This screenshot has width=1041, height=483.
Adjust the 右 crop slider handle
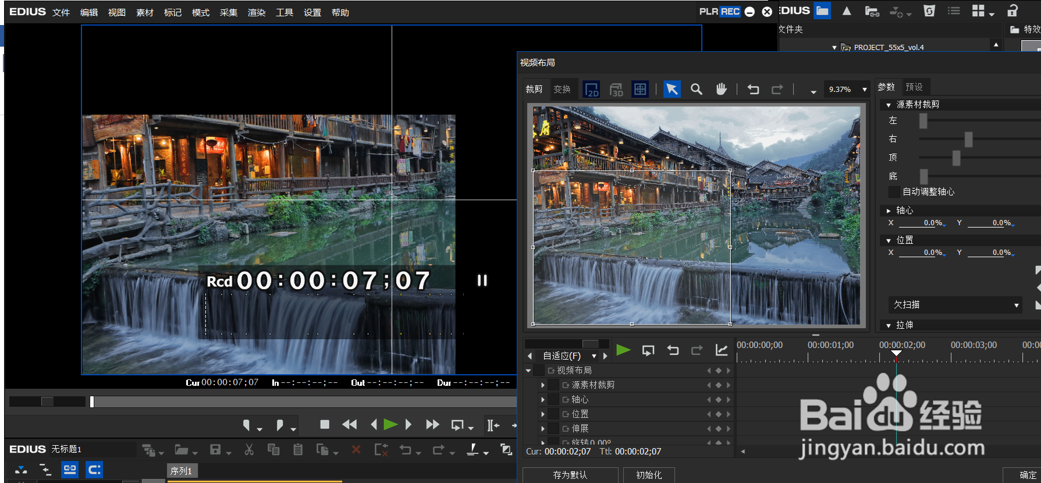tap(969, 140)
